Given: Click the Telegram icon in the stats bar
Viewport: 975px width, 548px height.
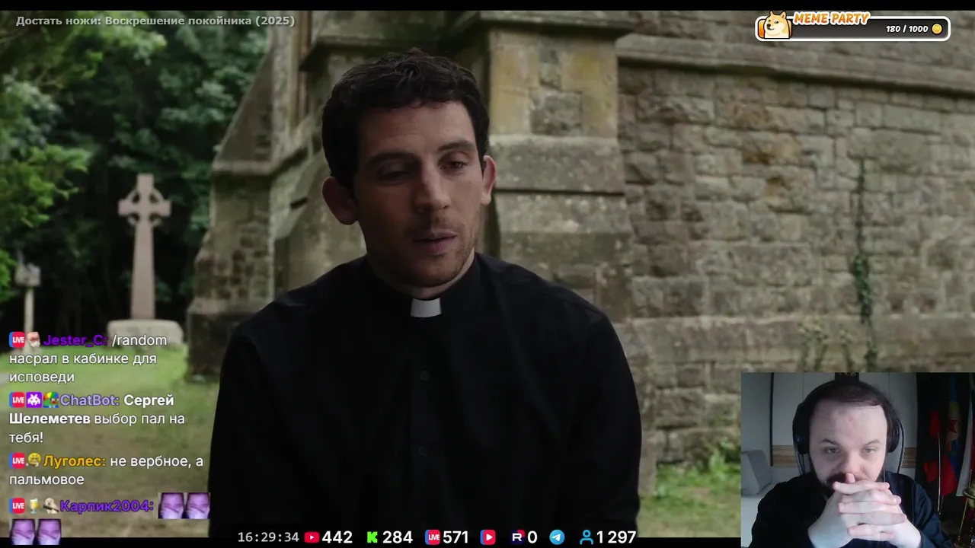Looking at the screenshot, I should (557, 537).
